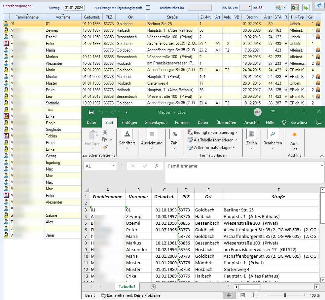This screenshot has width=325, height=300.
Task: Sort by the Geburtsd. column header
Action: pos(91,17)
